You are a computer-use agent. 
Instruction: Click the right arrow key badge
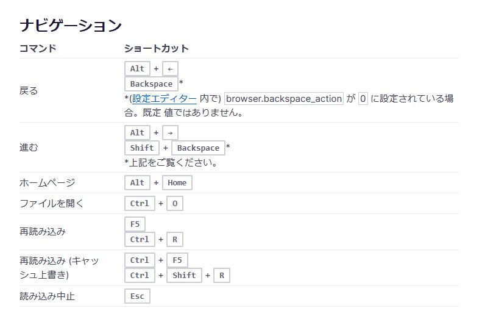(x=170, y=132)
